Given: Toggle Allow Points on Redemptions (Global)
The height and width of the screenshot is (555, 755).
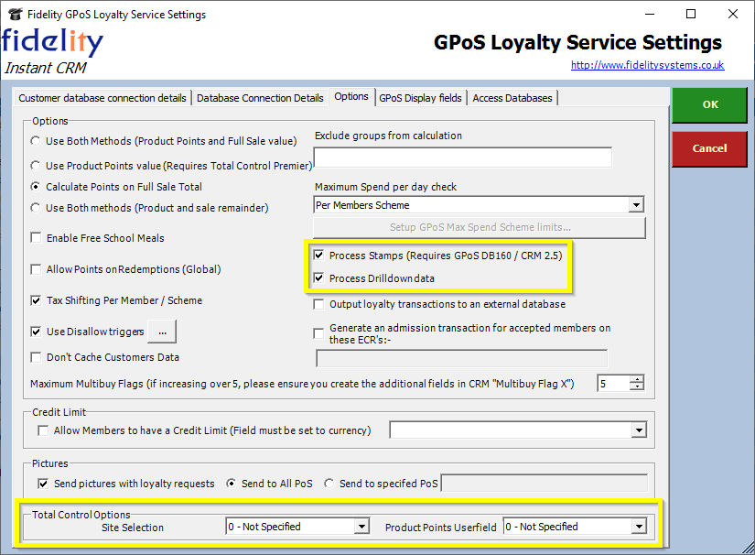Looking at the screenshot, I should coord(36,269).
